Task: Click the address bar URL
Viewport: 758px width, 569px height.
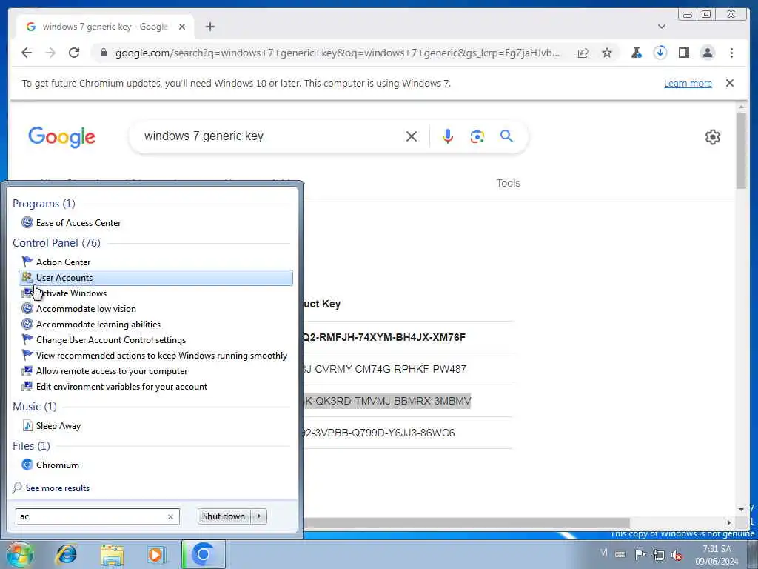Action: coord(338,53)
